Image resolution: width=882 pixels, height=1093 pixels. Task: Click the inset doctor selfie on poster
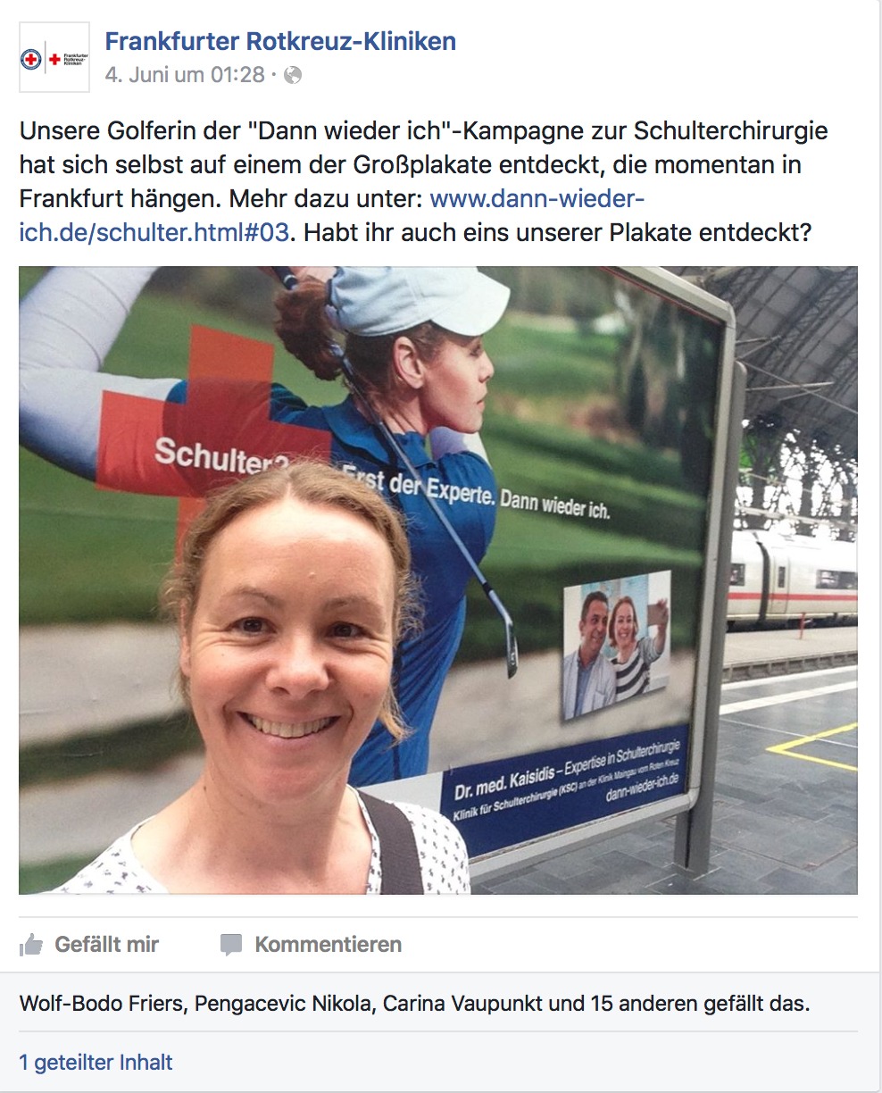point(616,643)
